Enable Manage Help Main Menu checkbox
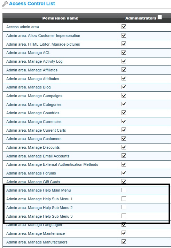Viewport: 171px width, 248px height. (124, 190)
